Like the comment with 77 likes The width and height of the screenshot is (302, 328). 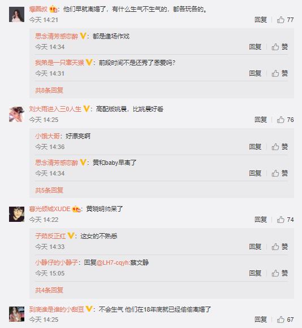point(285,20)
